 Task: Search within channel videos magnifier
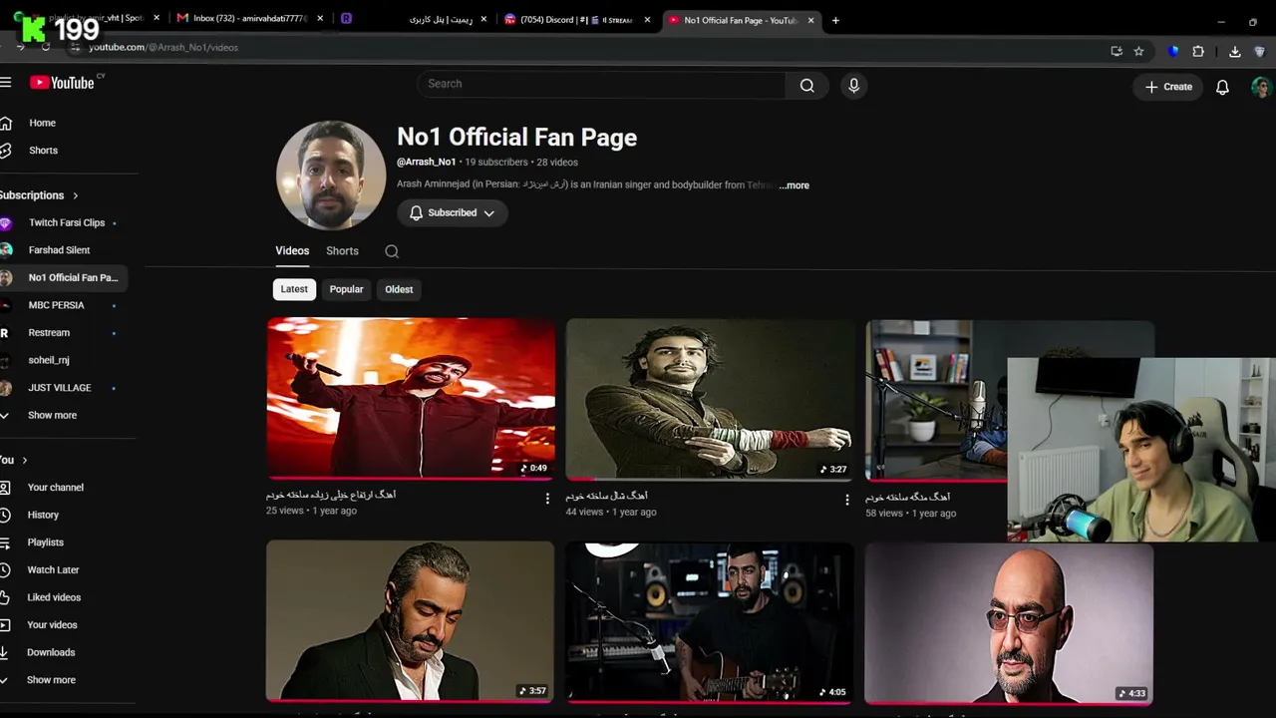tap(392, 251)
